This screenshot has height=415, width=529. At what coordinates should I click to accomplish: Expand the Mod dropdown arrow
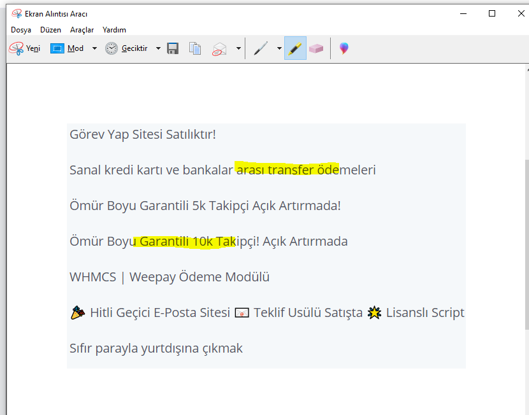[95, 48]
